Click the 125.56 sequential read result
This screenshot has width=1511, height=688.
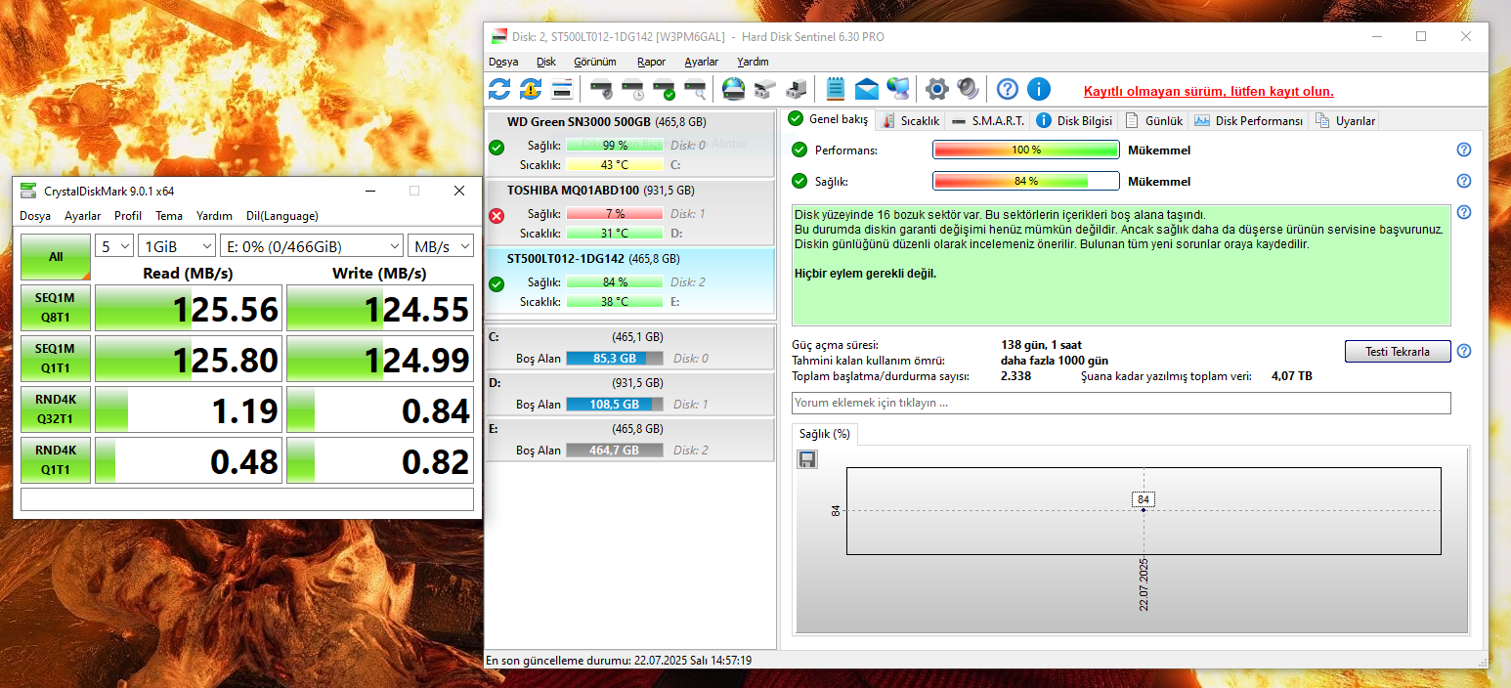point(188,308)
